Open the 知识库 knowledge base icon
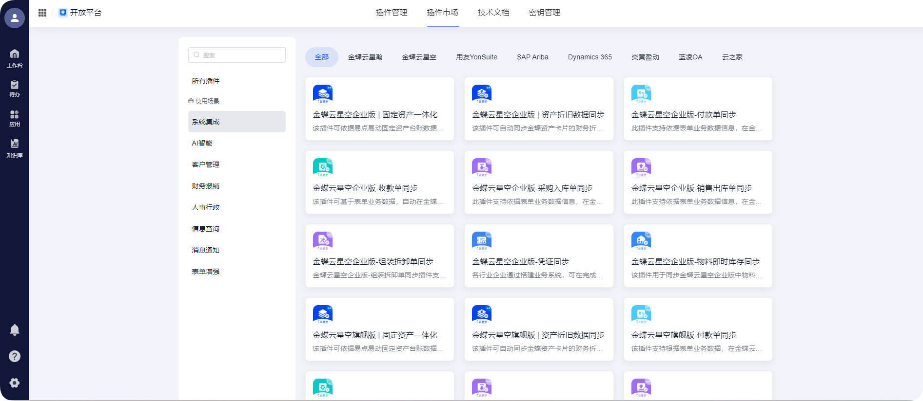Screen dimensions: 923x401 pyautogui.click(x=15, y=148)
